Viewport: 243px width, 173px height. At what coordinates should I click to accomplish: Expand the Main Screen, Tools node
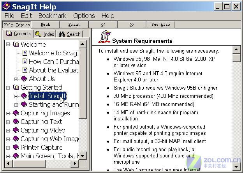(8, 156)
